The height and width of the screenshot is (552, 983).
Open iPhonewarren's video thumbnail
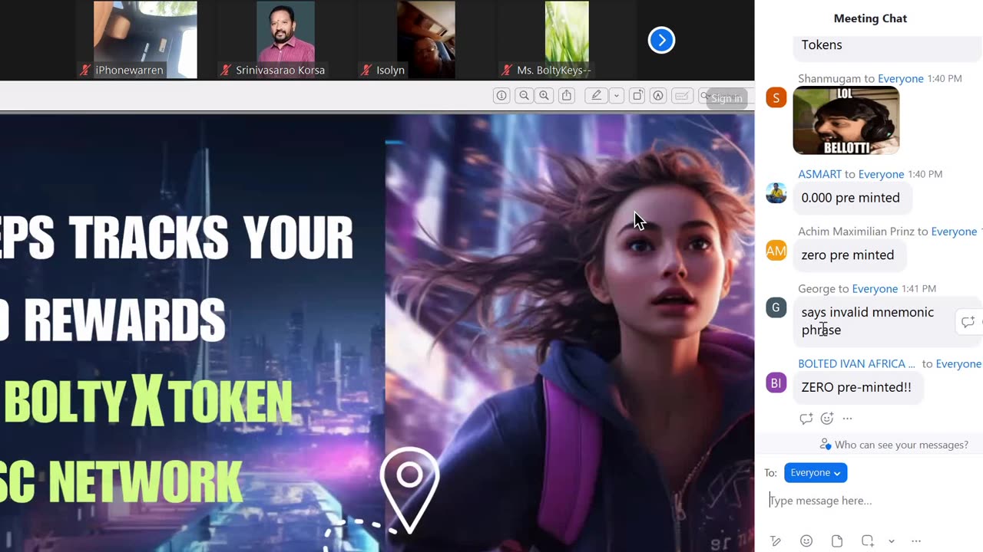pos(145,40)
